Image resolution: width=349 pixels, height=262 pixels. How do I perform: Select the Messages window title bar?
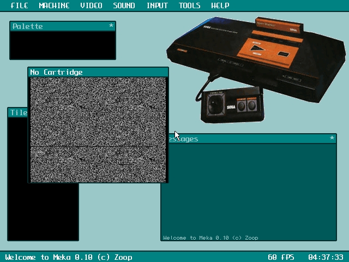[252, 139]
